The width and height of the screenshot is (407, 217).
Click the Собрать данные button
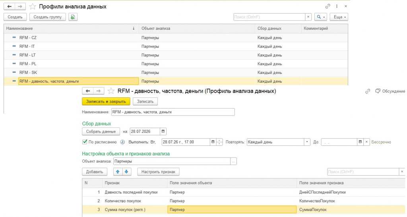[x=101, y=132]
